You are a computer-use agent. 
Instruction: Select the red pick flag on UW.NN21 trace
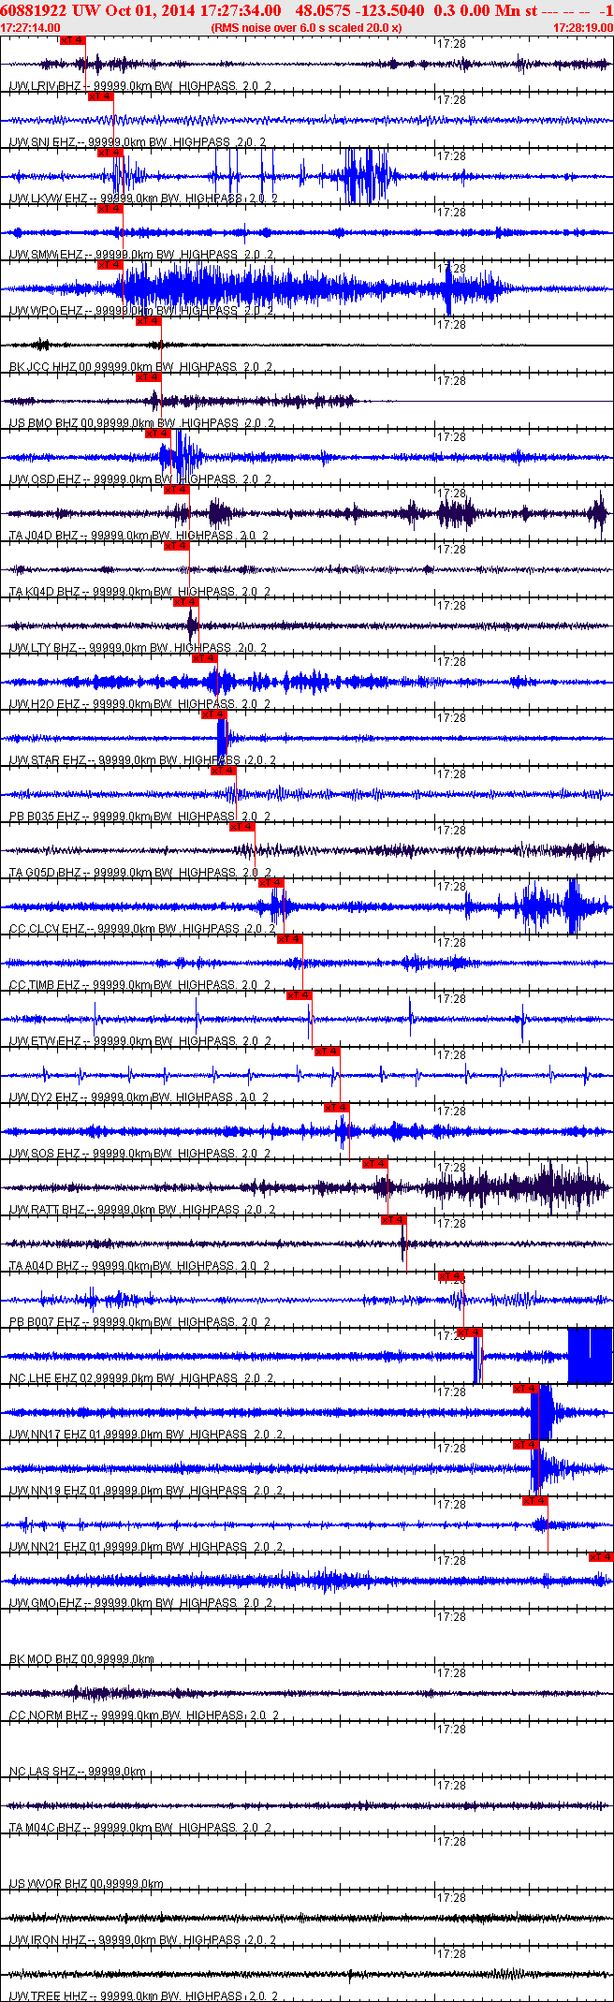click(x=534, y=1501)
